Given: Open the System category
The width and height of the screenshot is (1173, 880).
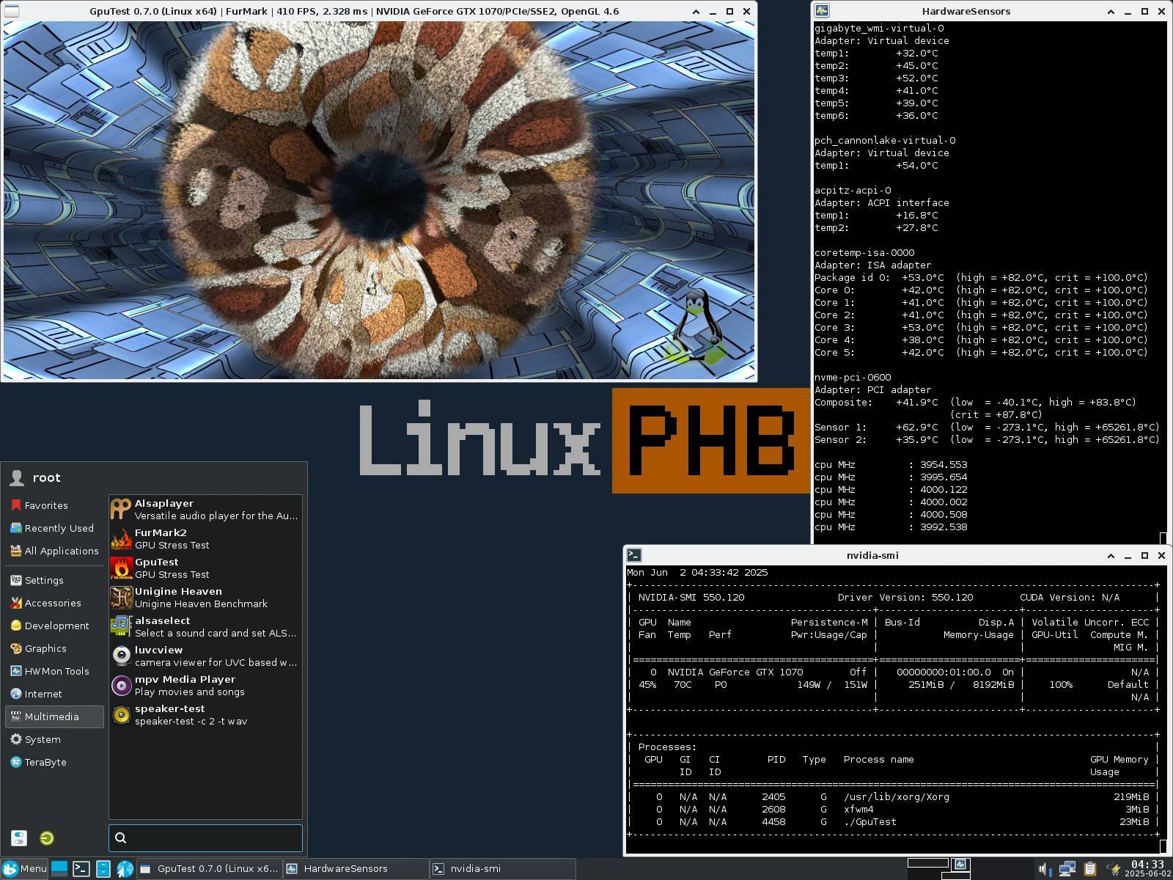Looking at the screenshot, I should (54, 739).
